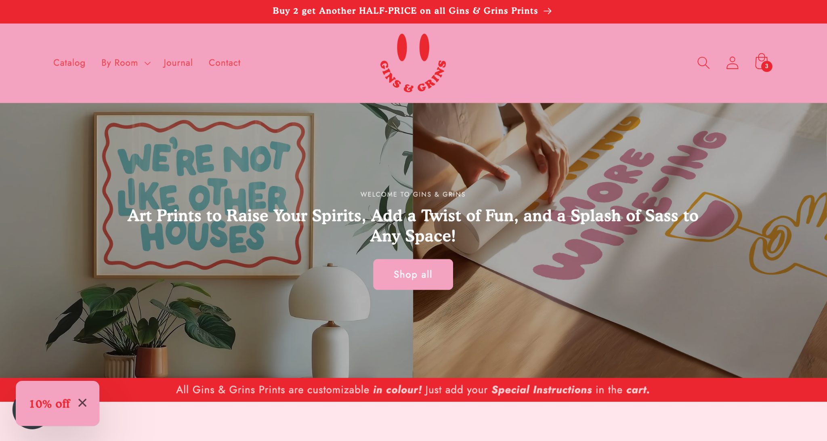Click the Shop all button
Viewport: 827px width, 441px height.
pyautogui.click(x=413, y=275)
